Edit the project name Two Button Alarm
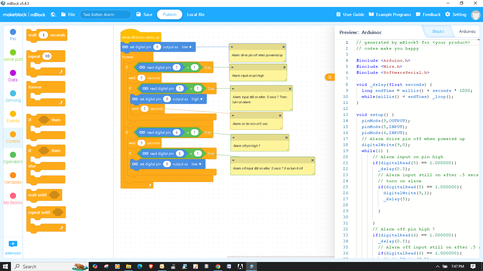 pyautogui.click(x=105, y=14)
